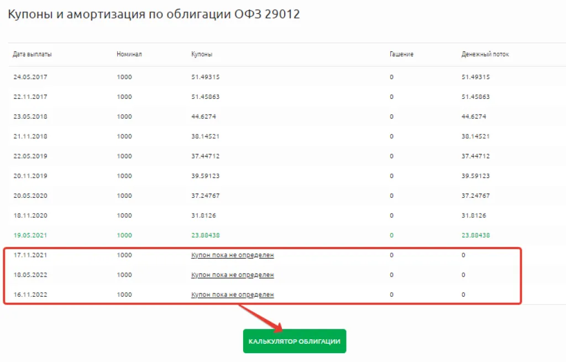
Task: Open coupon link for 16.11.2022 row
Action: click(x=232, y=295)
